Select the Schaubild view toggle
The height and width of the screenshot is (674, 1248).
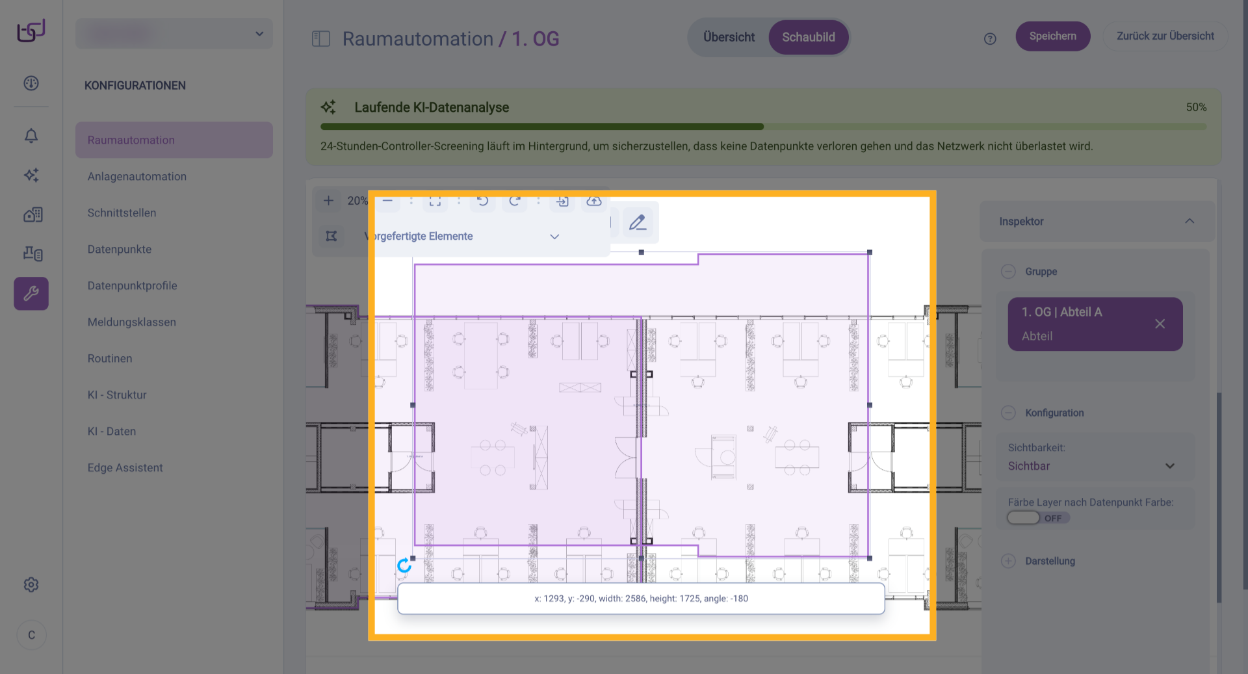click(808, 38)
